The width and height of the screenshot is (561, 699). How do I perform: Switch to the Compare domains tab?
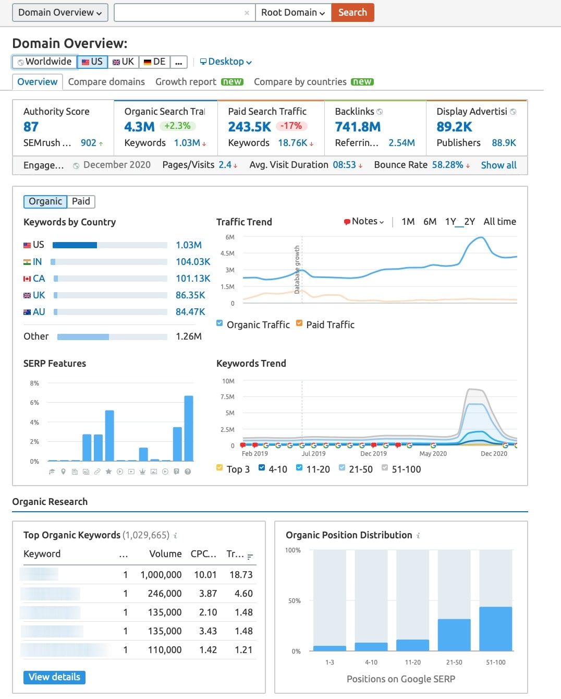[x=106, y=82]
